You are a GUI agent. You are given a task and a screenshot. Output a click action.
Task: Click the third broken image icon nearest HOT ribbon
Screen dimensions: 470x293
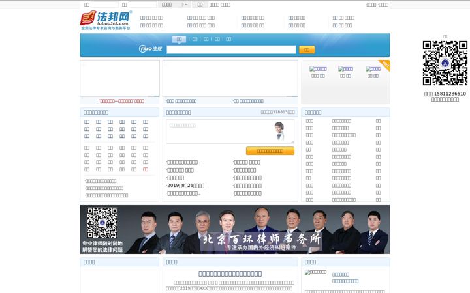[x=373, y=69]
